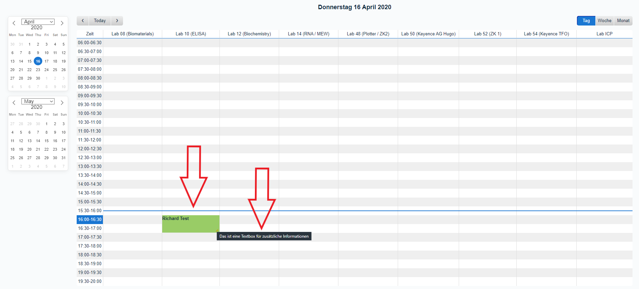Click previous month arrow on April calendar
639x289 pixels.
(14, 23)
